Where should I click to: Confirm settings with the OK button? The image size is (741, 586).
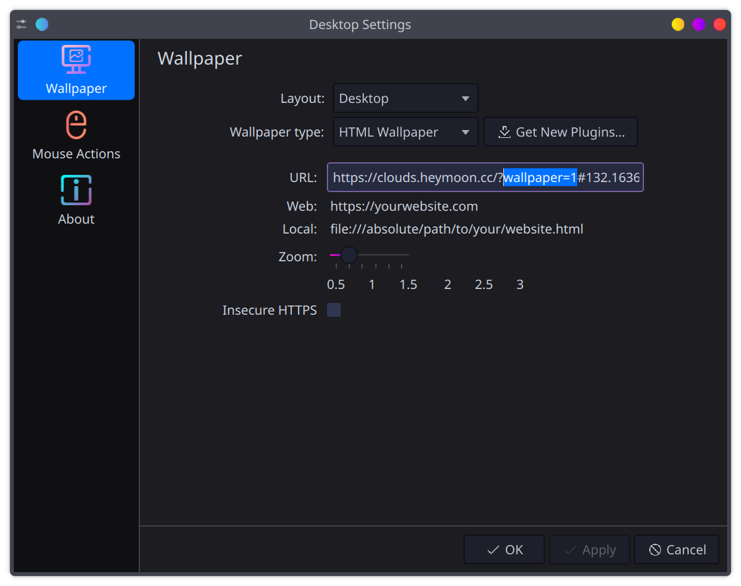coord(504,550)
